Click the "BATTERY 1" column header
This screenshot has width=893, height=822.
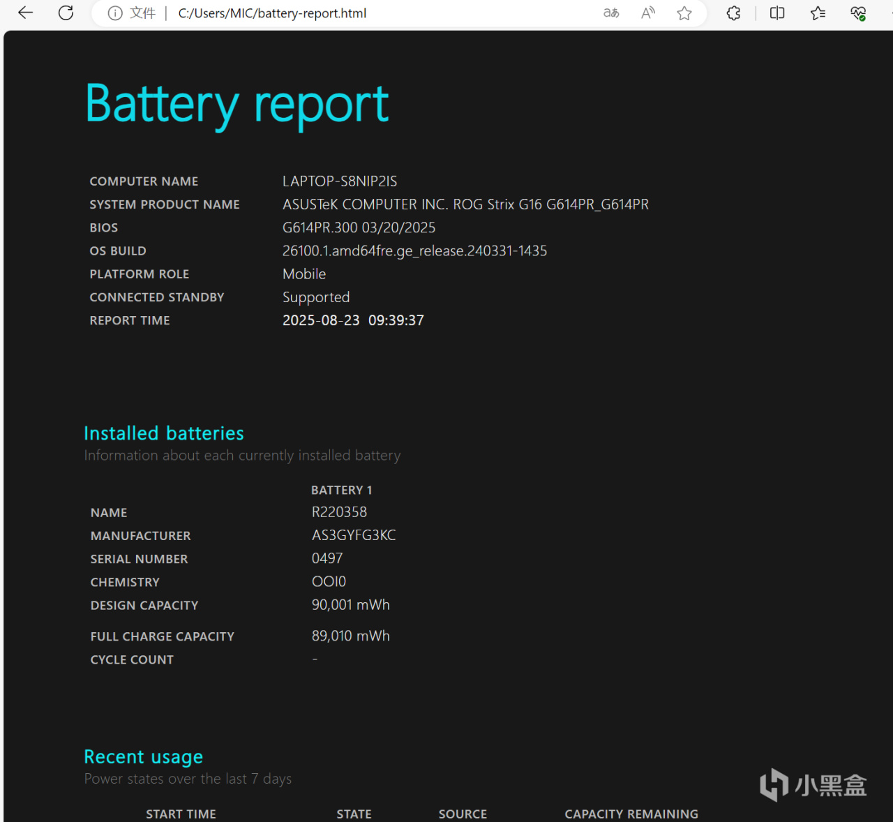click(341, 490)
